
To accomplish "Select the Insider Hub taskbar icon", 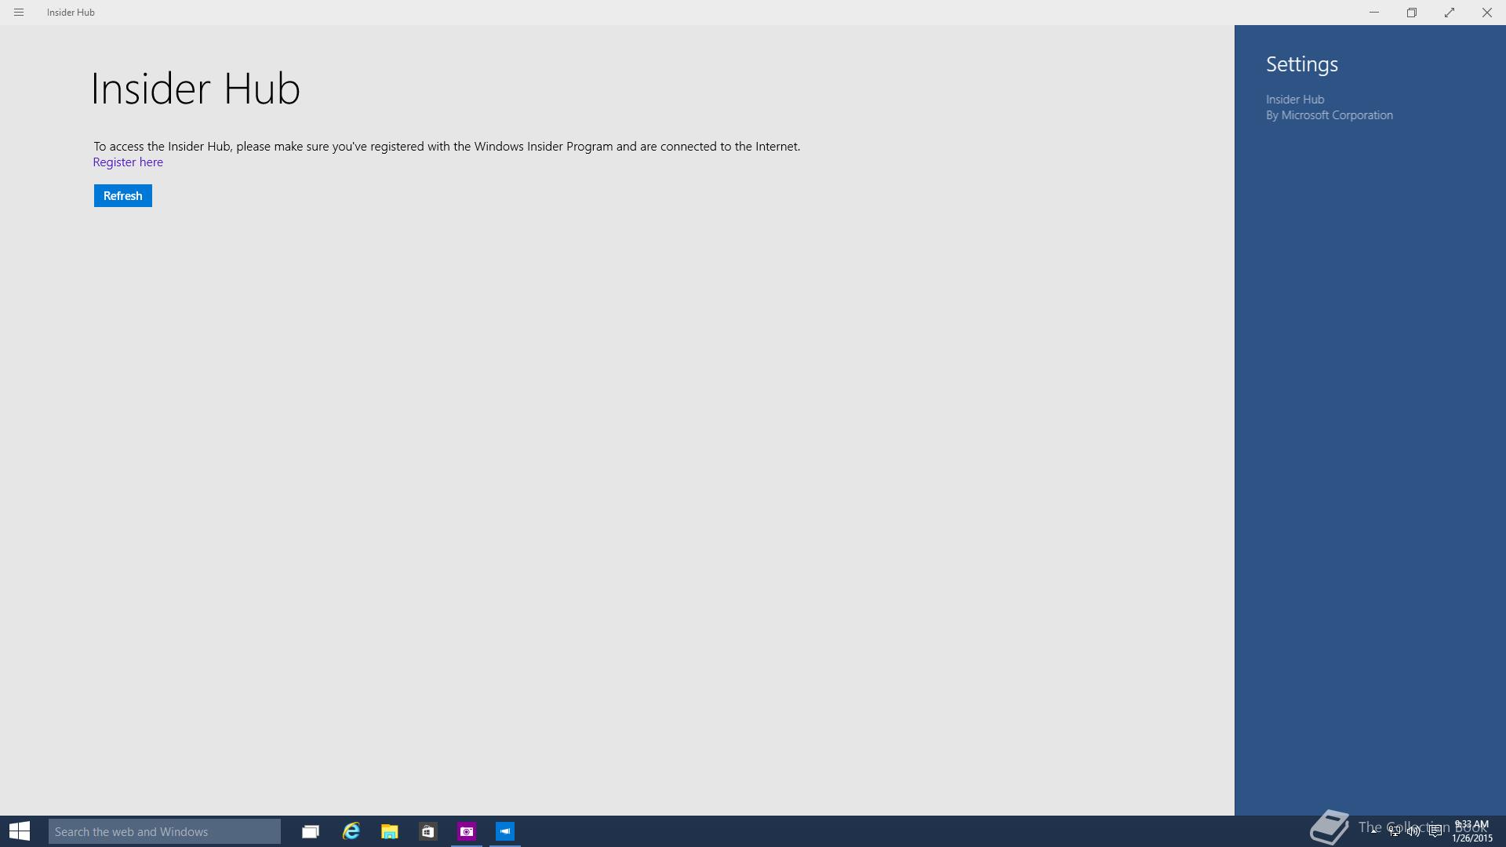I will [505, 831].
